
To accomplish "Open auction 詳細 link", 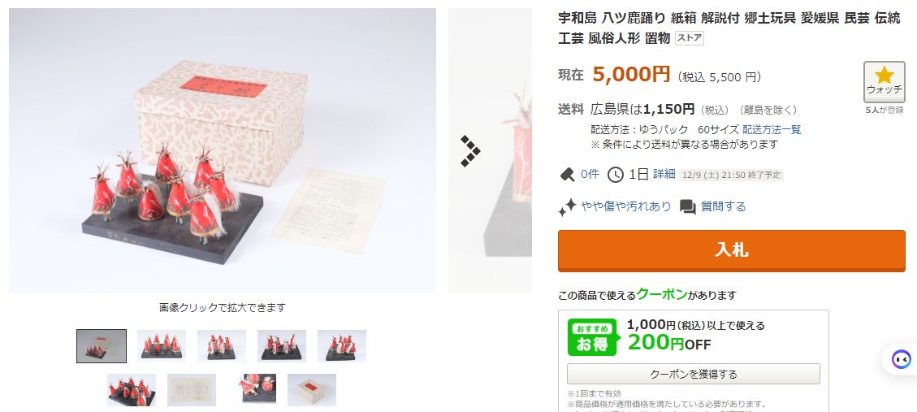I will 664,175.
